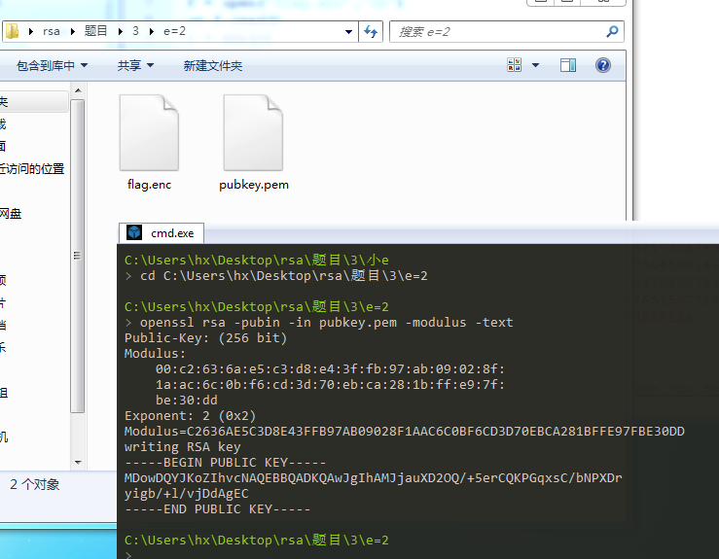This screenshot has width=719, height=559.
Task: Click the sidebar scroll up arrow
Action: click(78, 90)
